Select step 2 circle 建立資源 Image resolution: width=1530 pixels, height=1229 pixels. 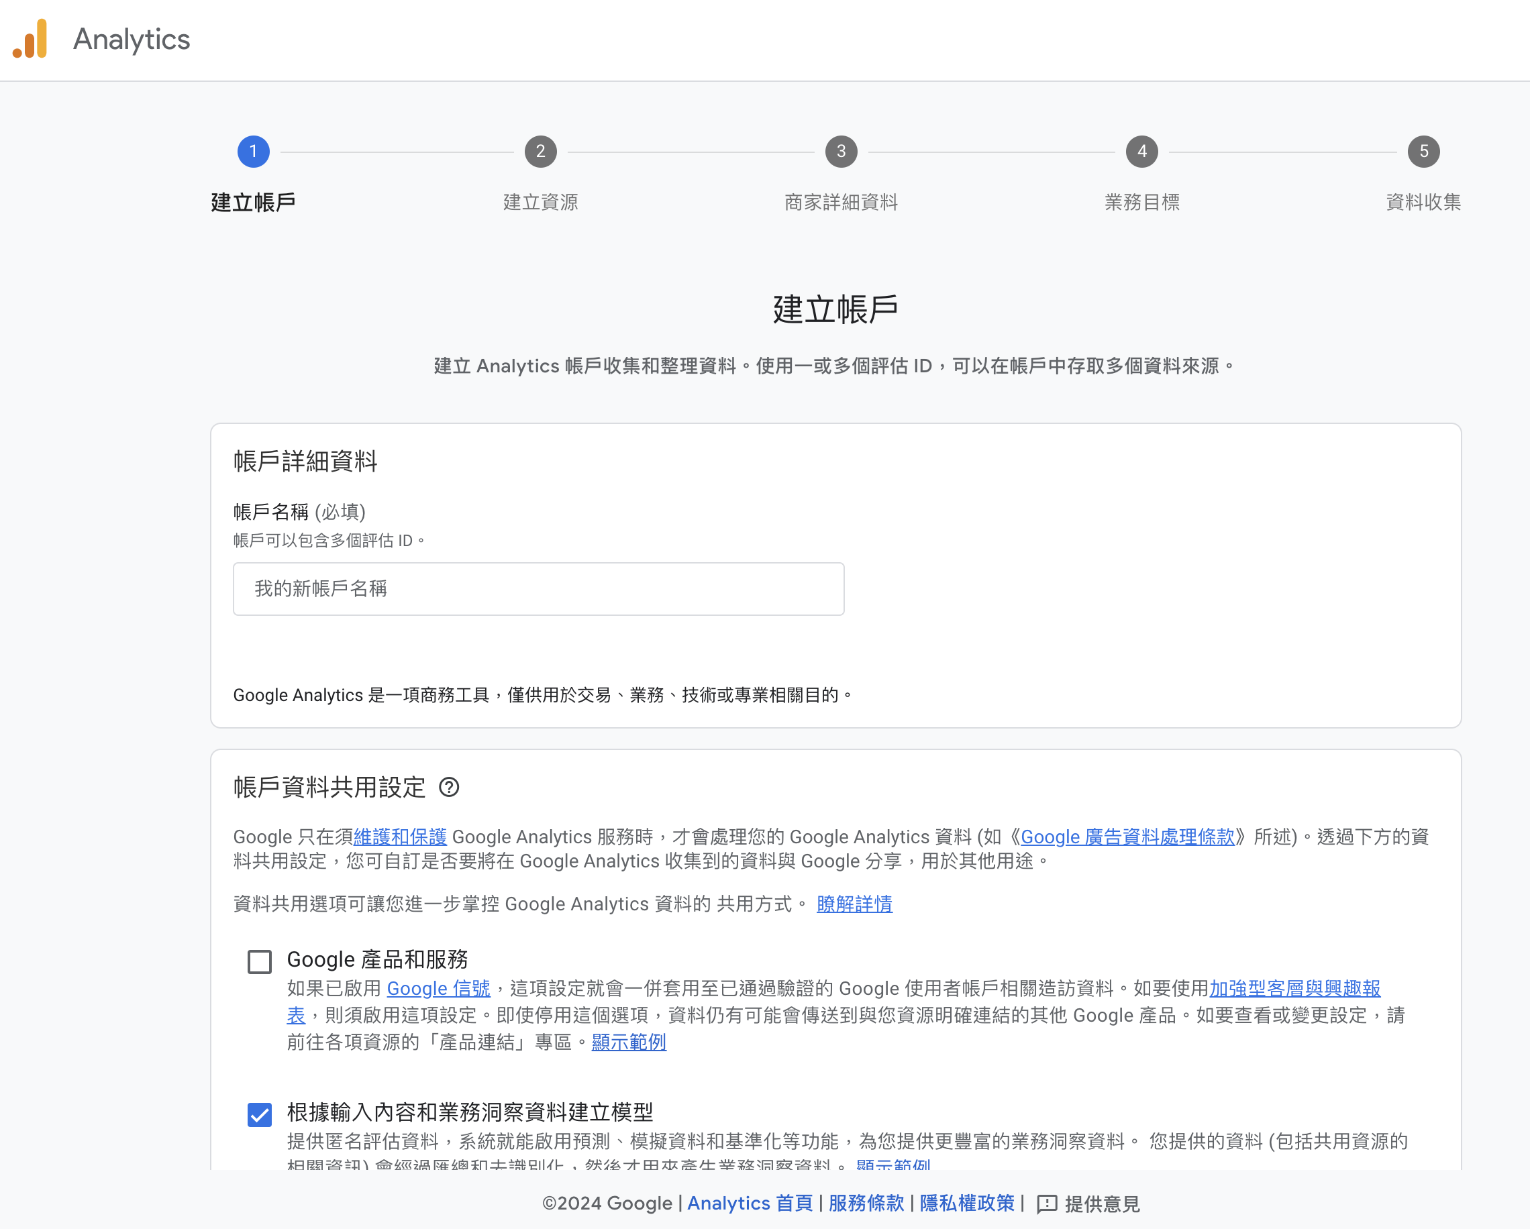pyautogui.click(x=541, y=151)
